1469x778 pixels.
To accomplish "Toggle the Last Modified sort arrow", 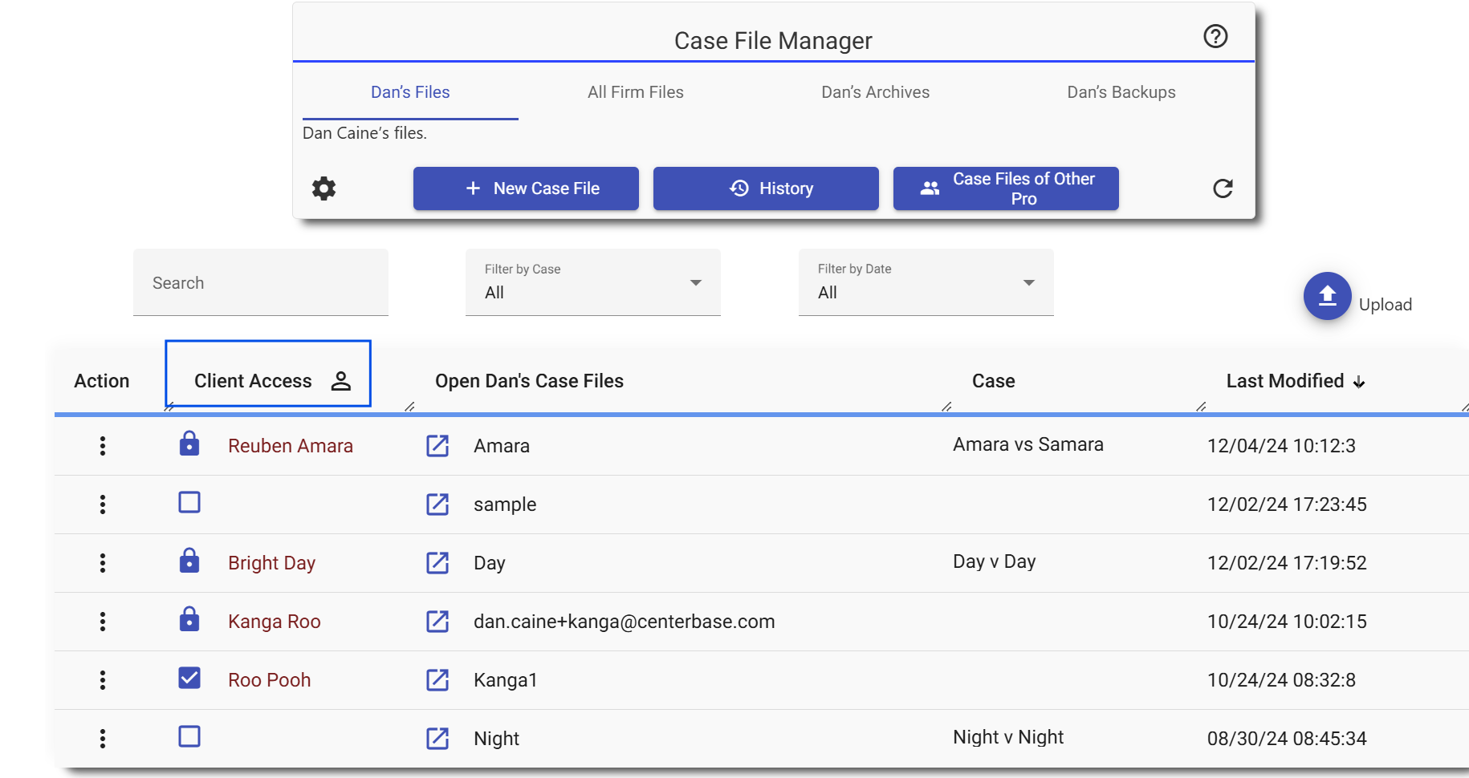I will pyautogui.click(x=1360, y=382).
